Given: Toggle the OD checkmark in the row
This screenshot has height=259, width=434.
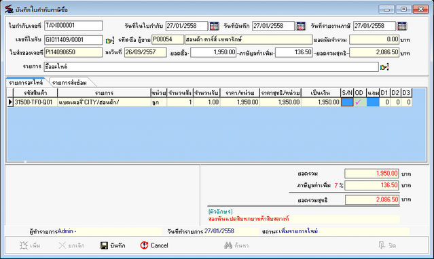Looking at the screenshot, I should (359, 102).
